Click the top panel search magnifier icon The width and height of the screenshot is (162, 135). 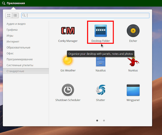pos(4,3)
